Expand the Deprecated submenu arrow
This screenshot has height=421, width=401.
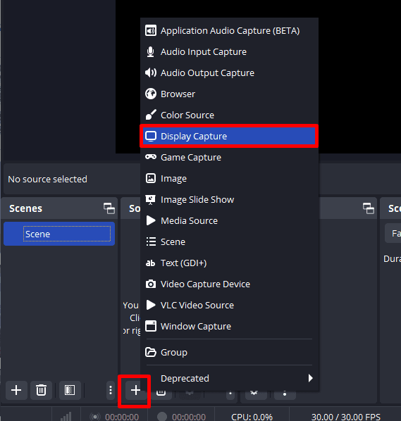coord(310,378)
